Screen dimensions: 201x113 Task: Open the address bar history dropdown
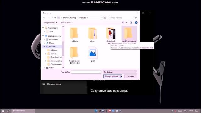pos(102,18)
